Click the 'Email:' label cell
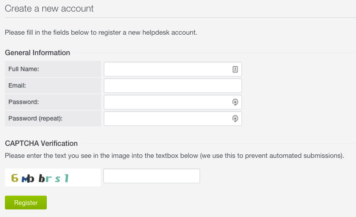Viewport: 356px width, 217px height. click(x=53, y=86)
